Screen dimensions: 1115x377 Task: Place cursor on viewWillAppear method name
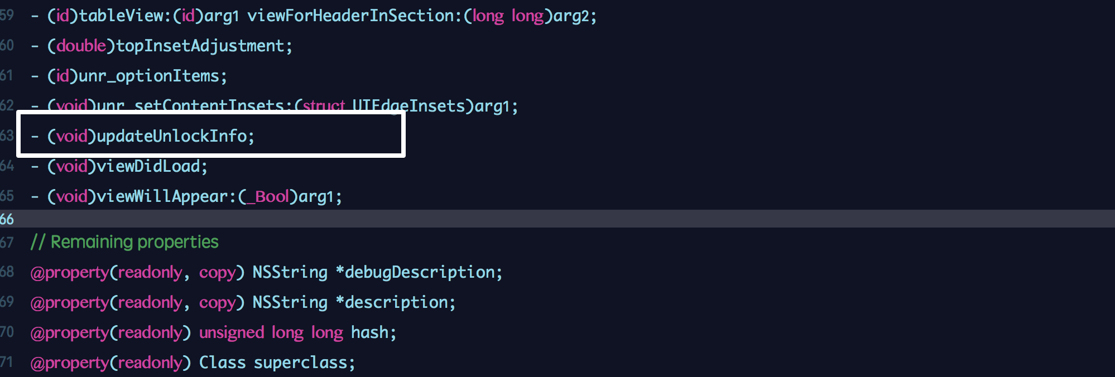click(x=162, y=196)
